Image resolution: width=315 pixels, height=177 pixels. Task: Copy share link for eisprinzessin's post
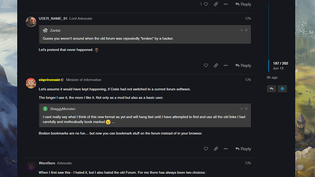(216, 149)
